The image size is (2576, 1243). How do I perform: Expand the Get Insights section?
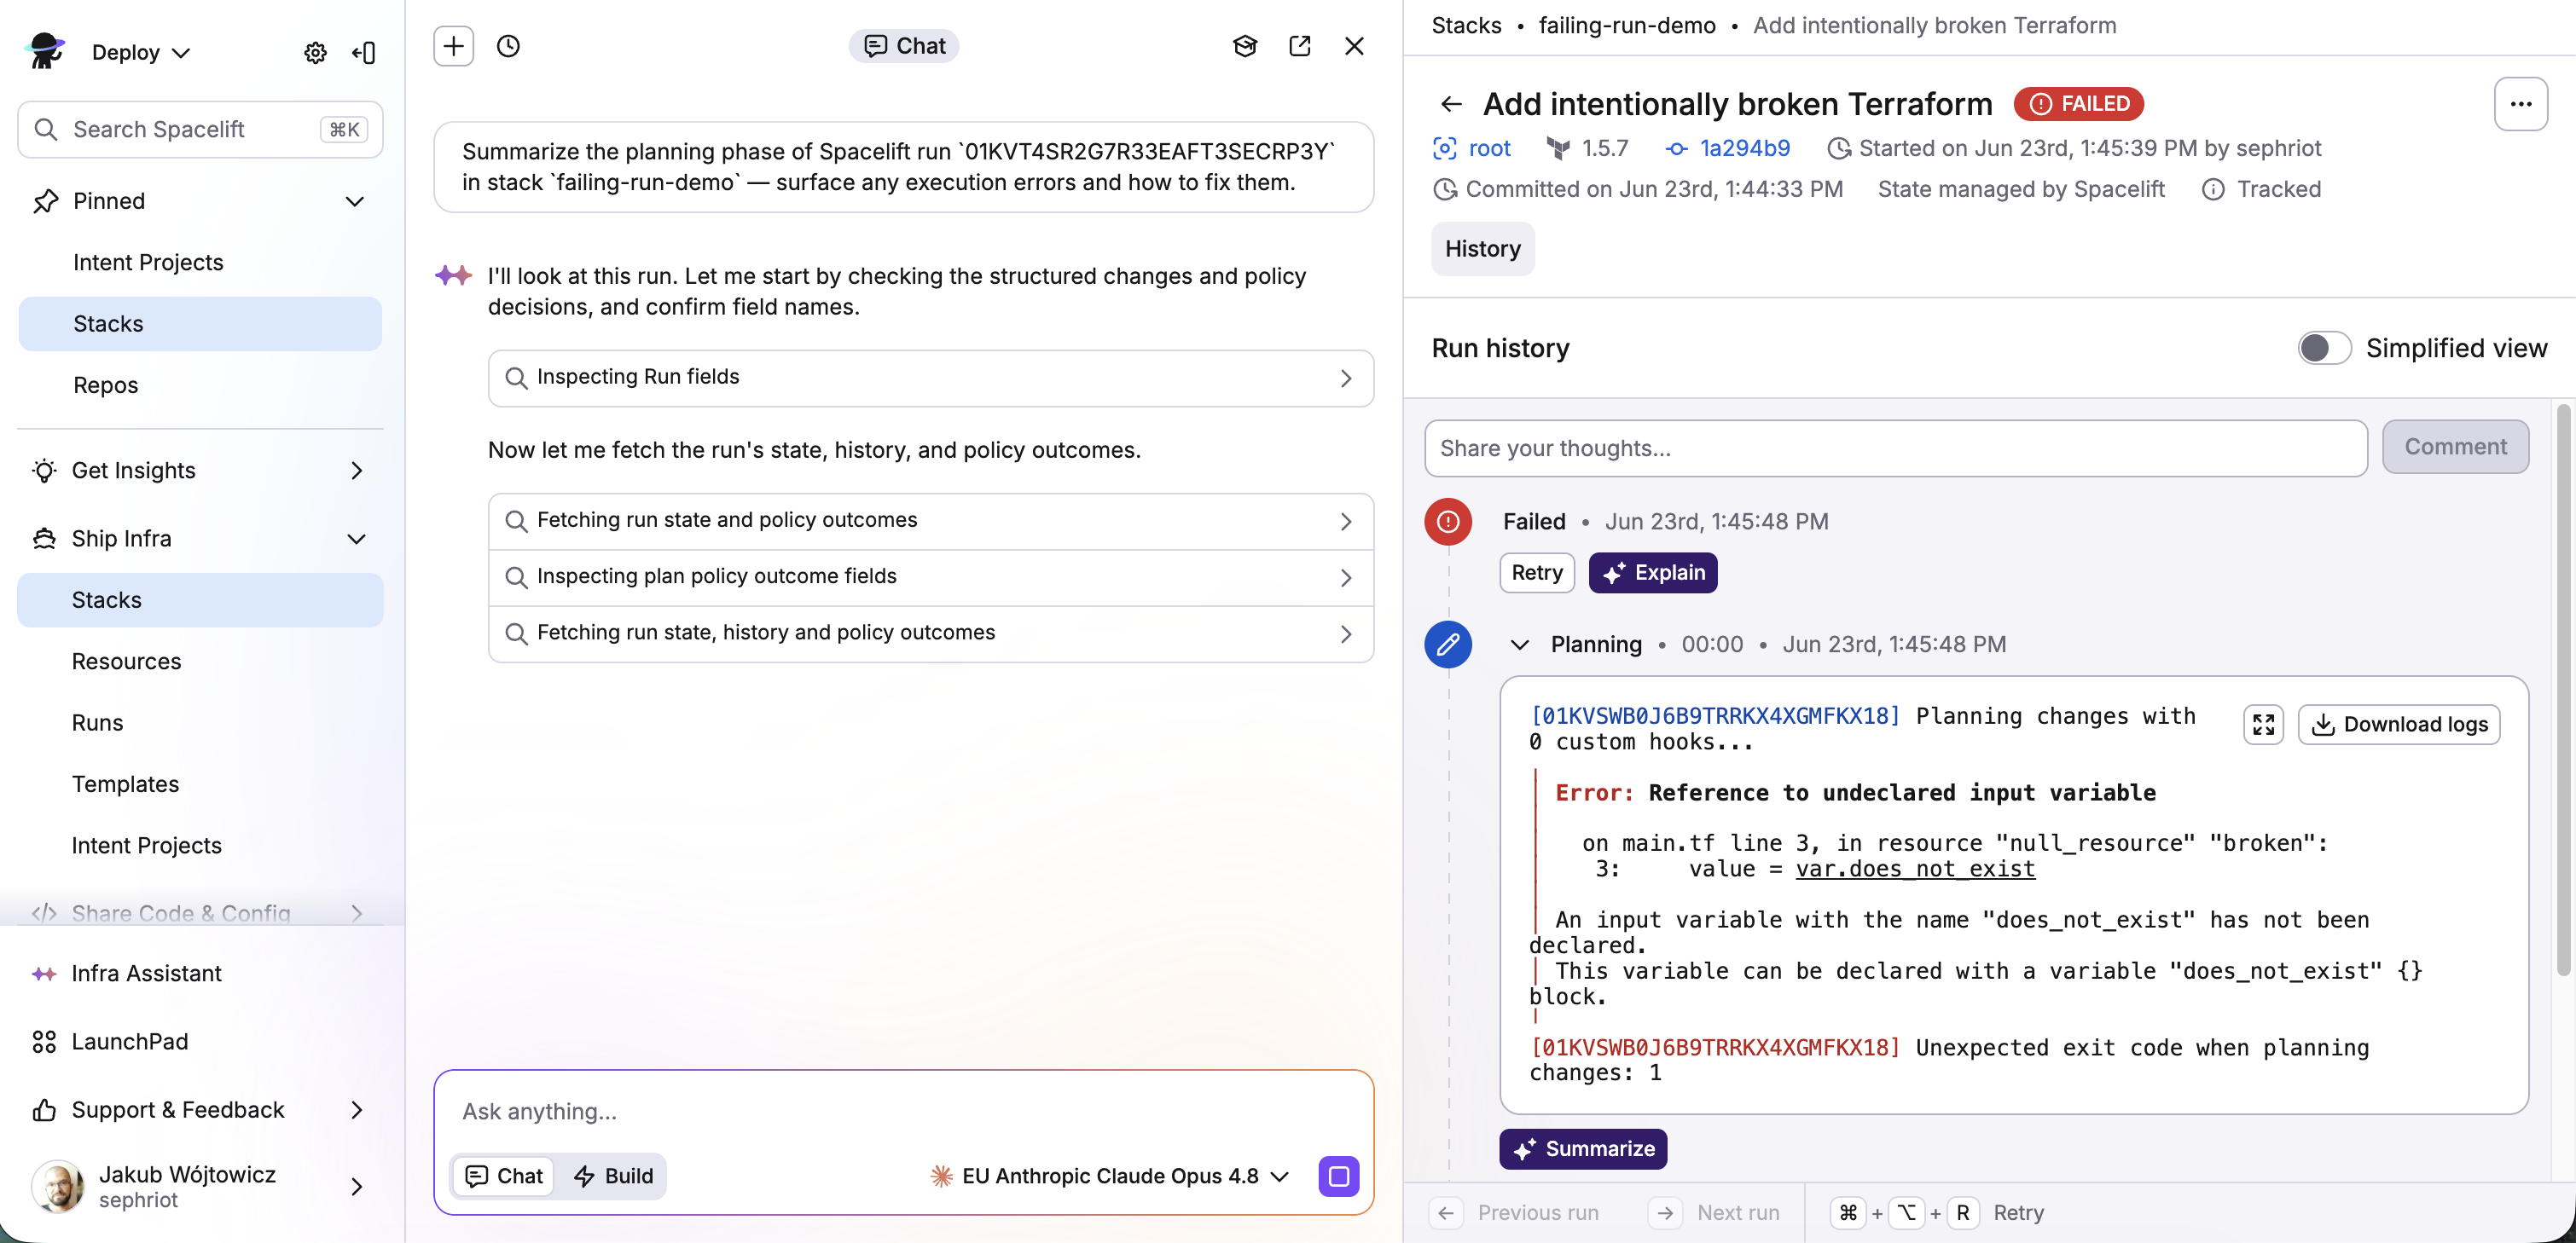pyautogui.click(x=356, y=471)
